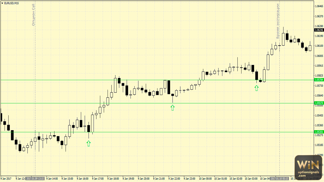Select the Время экспирации vertical line label
This screenshot has width=324, height=182.
click(x=278, y=21)
